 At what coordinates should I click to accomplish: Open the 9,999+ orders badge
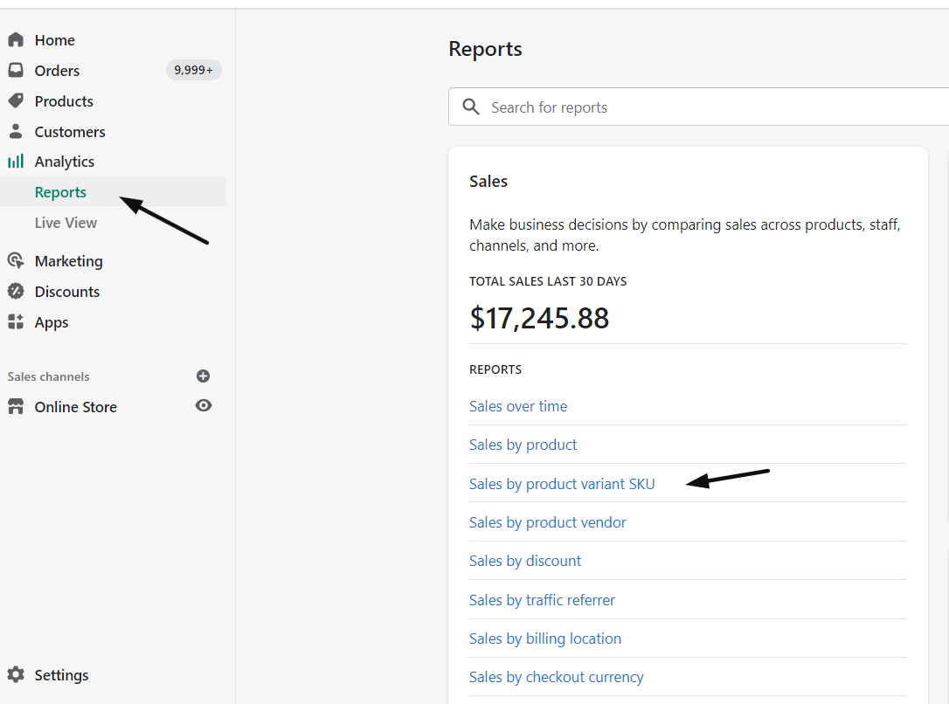coord(193,71)
